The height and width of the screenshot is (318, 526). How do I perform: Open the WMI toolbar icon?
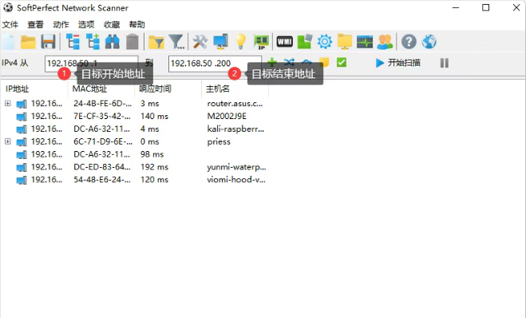pyautogui.click(x=284, y=42)
